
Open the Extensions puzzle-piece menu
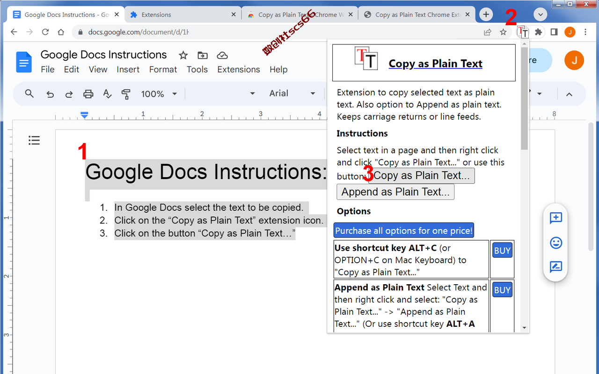(539, 32)
